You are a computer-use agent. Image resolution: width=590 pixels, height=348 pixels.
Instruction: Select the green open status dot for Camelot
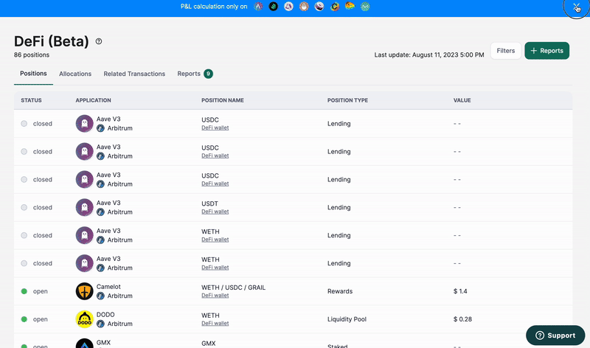pos(24,291)
